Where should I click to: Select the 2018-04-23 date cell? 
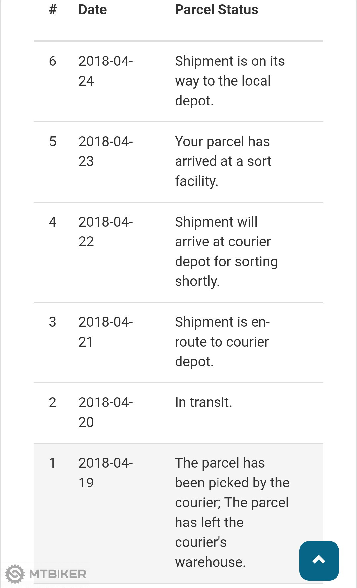point(105,151)
